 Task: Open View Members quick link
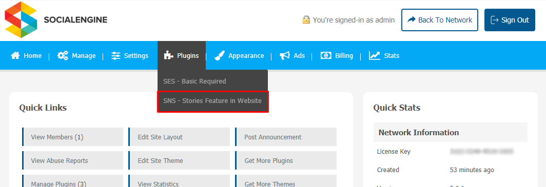click(x=72, y=137)
